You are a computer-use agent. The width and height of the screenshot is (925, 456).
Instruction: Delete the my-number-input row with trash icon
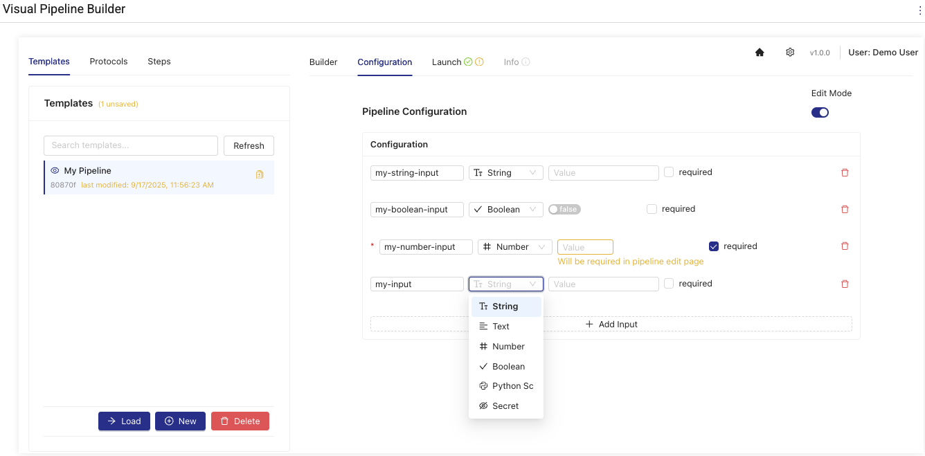(845, 246)
